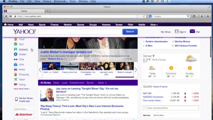
Task: Expand the More menu in Yahoo navigation bar
Action: click(x=154, y=25)
